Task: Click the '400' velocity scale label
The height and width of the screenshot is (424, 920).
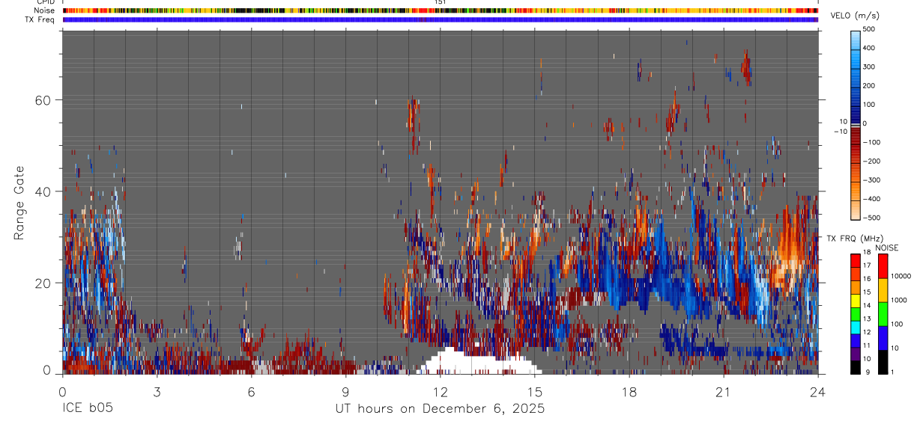Action: click(869, 48)
